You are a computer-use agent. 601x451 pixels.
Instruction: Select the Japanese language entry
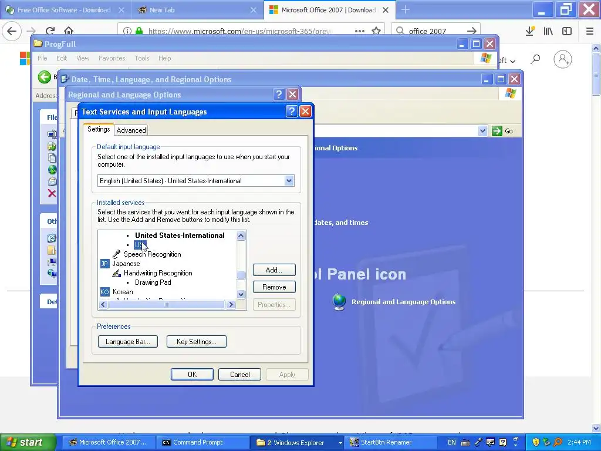coord(126,264)
